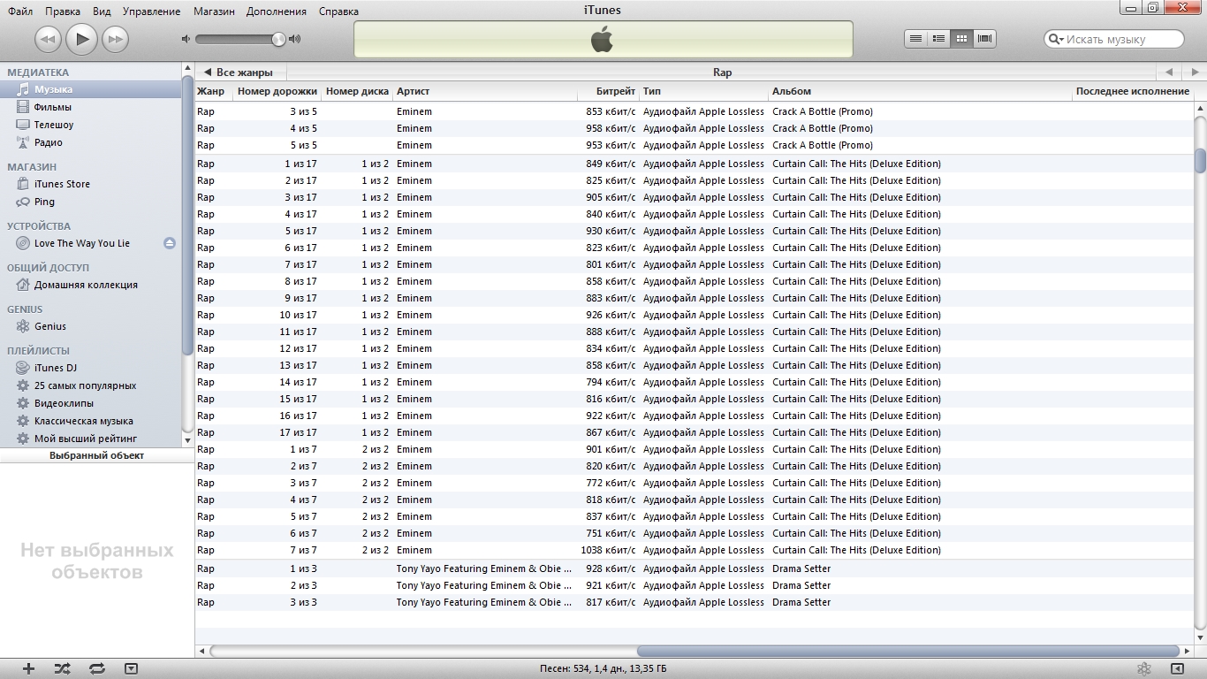Viewport: 1207px width, 679px height.
Task: Switch to grid view
Action: 962,39
